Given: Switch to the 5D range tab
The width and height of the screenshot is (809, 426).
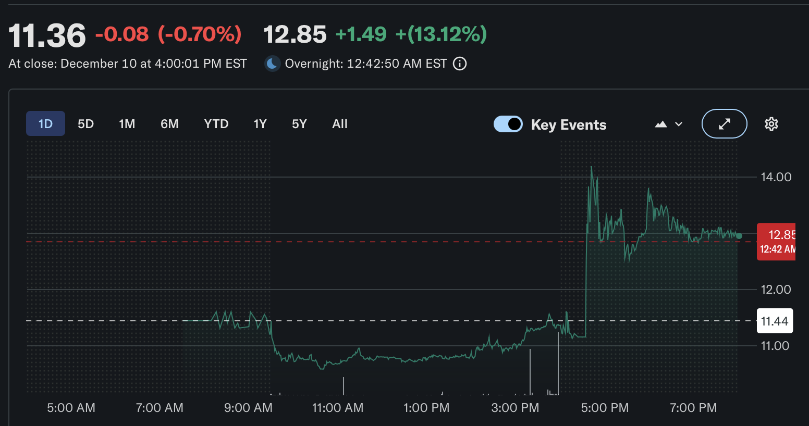Looking at the screenshot, I should (85, 124).
